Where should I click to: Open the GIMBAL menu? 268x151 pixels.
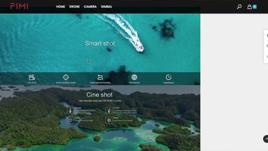tap(106, 7)
